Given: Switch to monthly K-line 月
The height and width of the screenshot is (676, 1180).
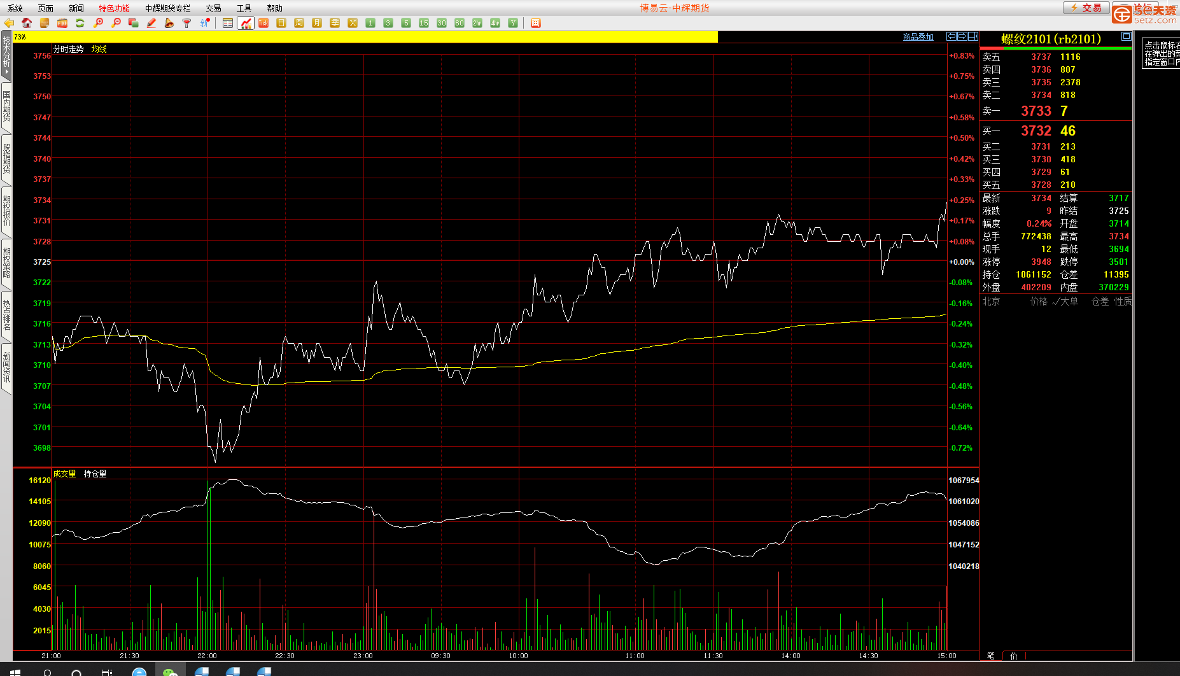Looking at the screenshot, I should click(317, 23).
